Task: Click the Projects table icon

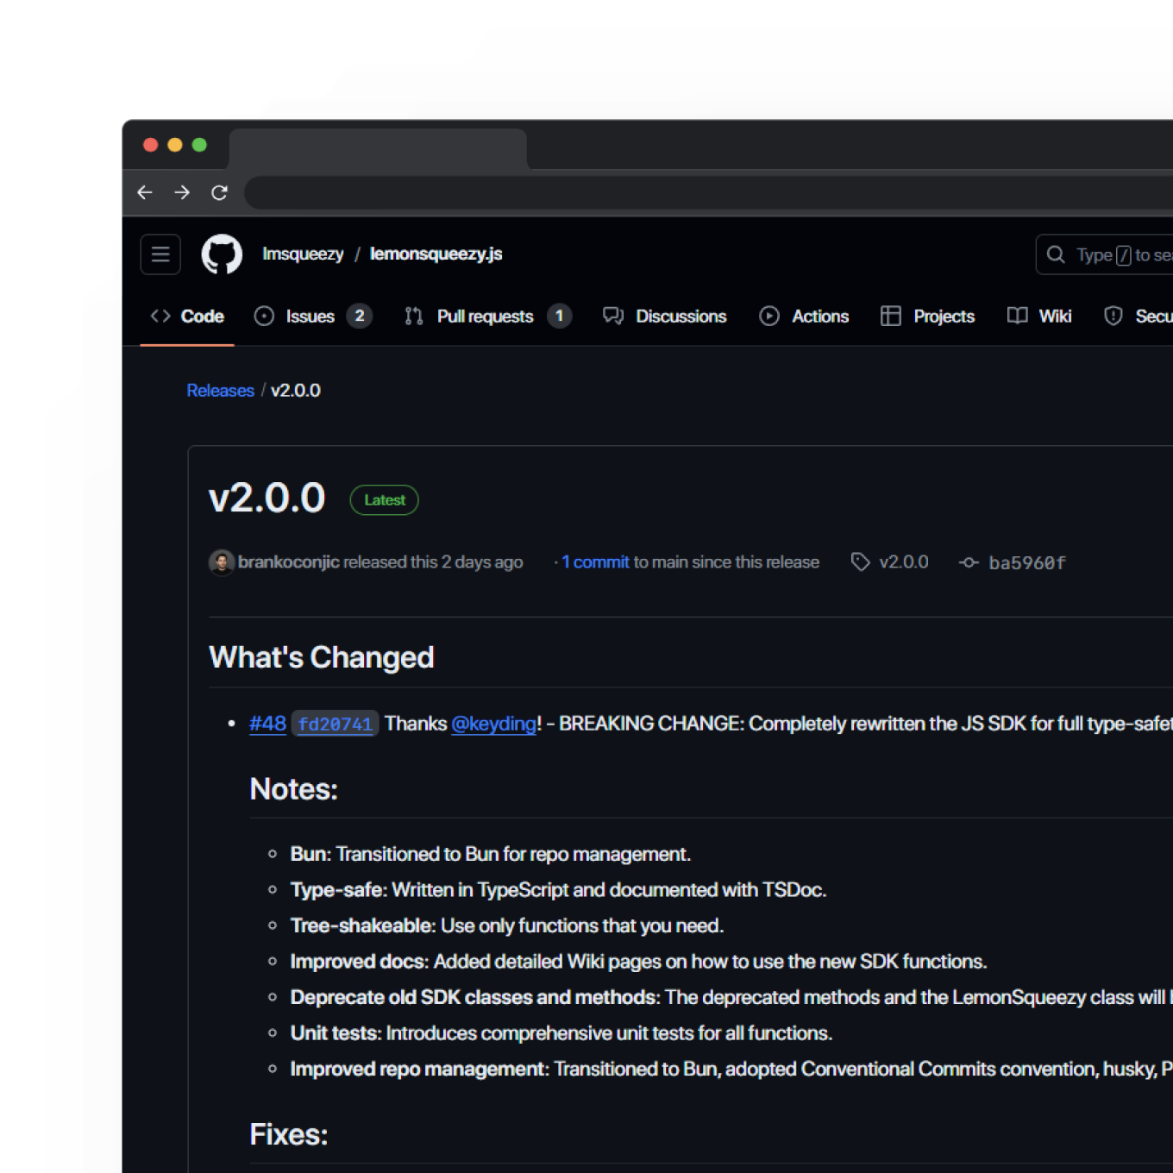Action: click(890, 317)
